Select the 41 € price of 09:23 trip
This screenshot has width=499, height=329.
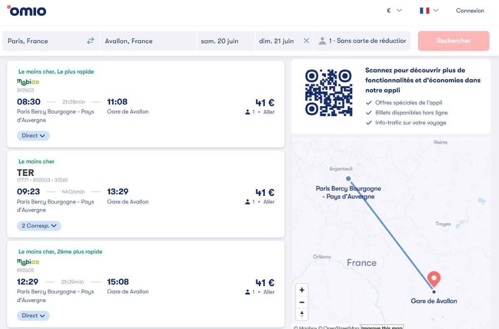(x=265, y=193)
